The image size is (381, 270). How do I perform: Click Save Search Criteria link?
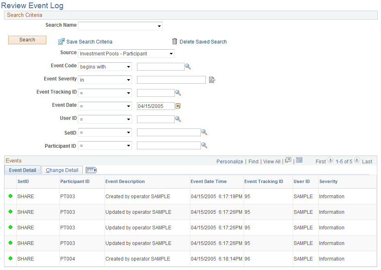(x=89, y=42)
